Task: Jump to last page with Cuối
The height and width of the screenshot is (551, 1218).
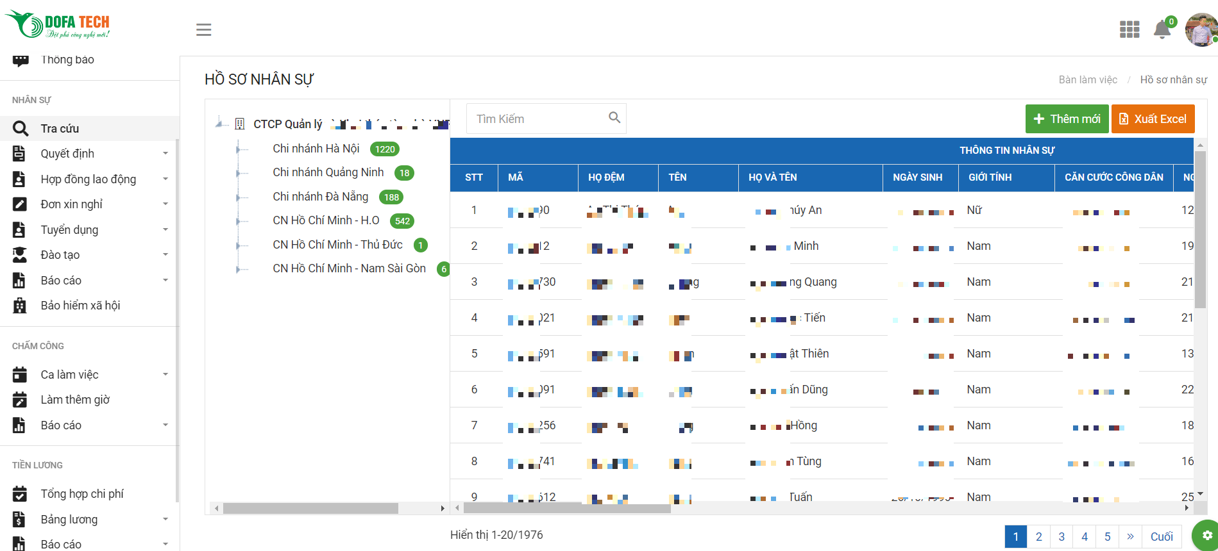Action: point(1161,536)
